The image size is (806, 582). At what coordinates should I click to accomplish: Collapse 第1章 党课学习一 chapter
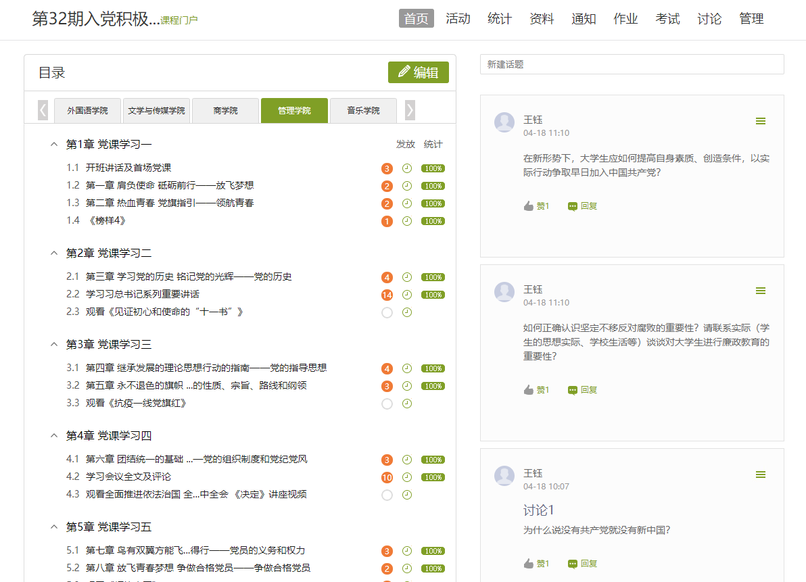[x=54, y=144]
